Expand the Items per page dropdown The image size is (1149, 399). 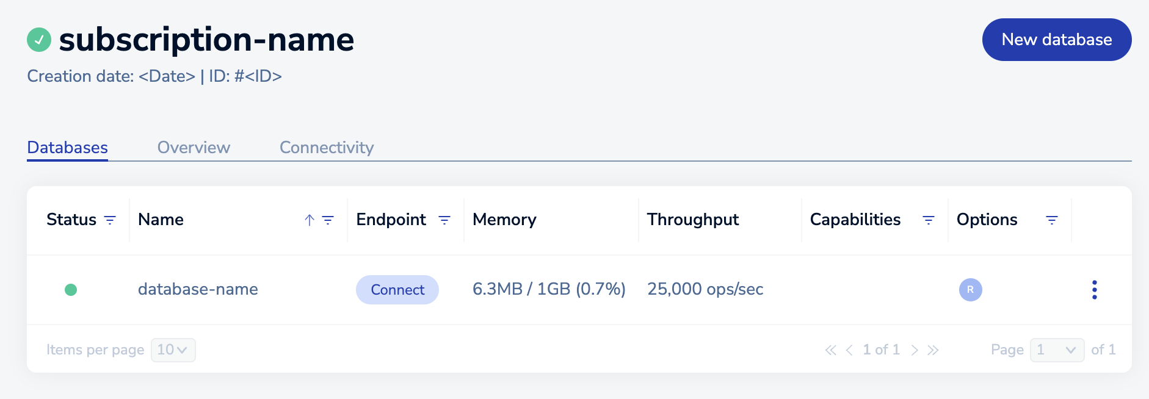(x=173, y=350)
